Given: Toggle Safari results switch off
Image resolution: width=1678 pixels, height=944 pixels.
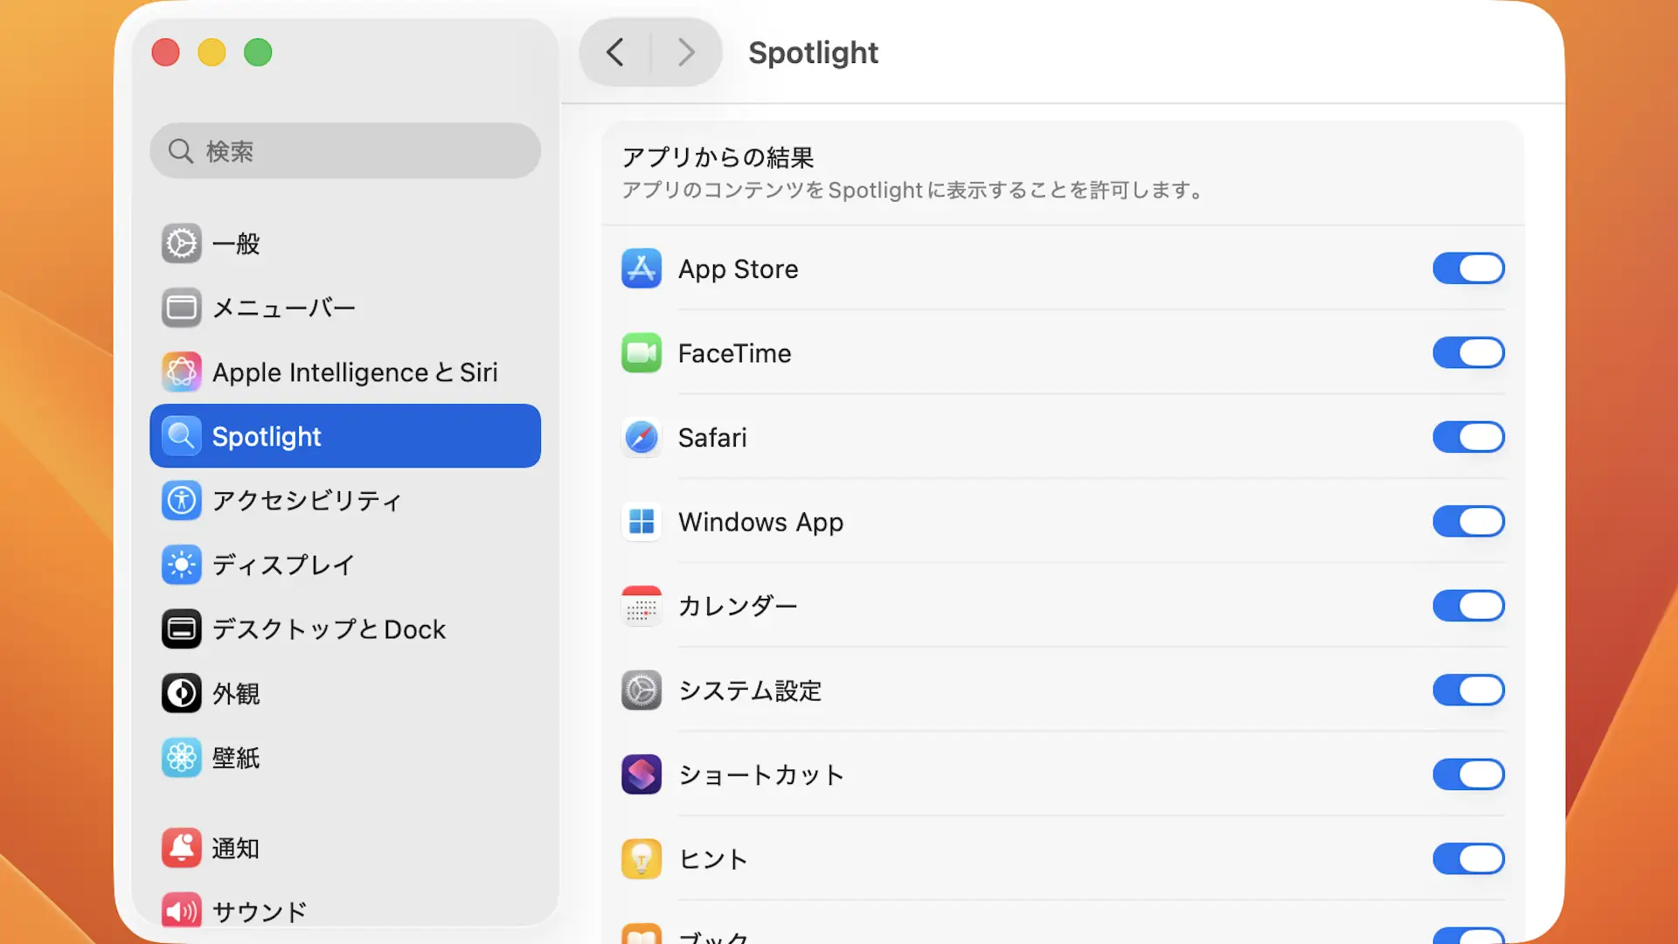Looking at the screenshot, I should [1467, 437].
